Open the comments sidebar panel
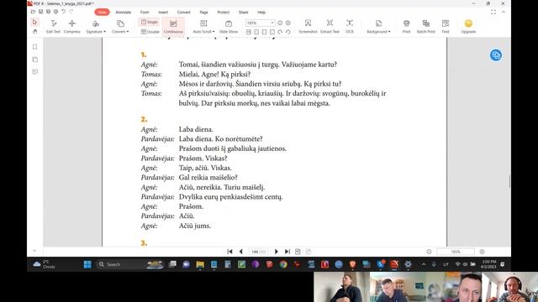The height and width of the screenshot is (302, 538). click(35, 72)
